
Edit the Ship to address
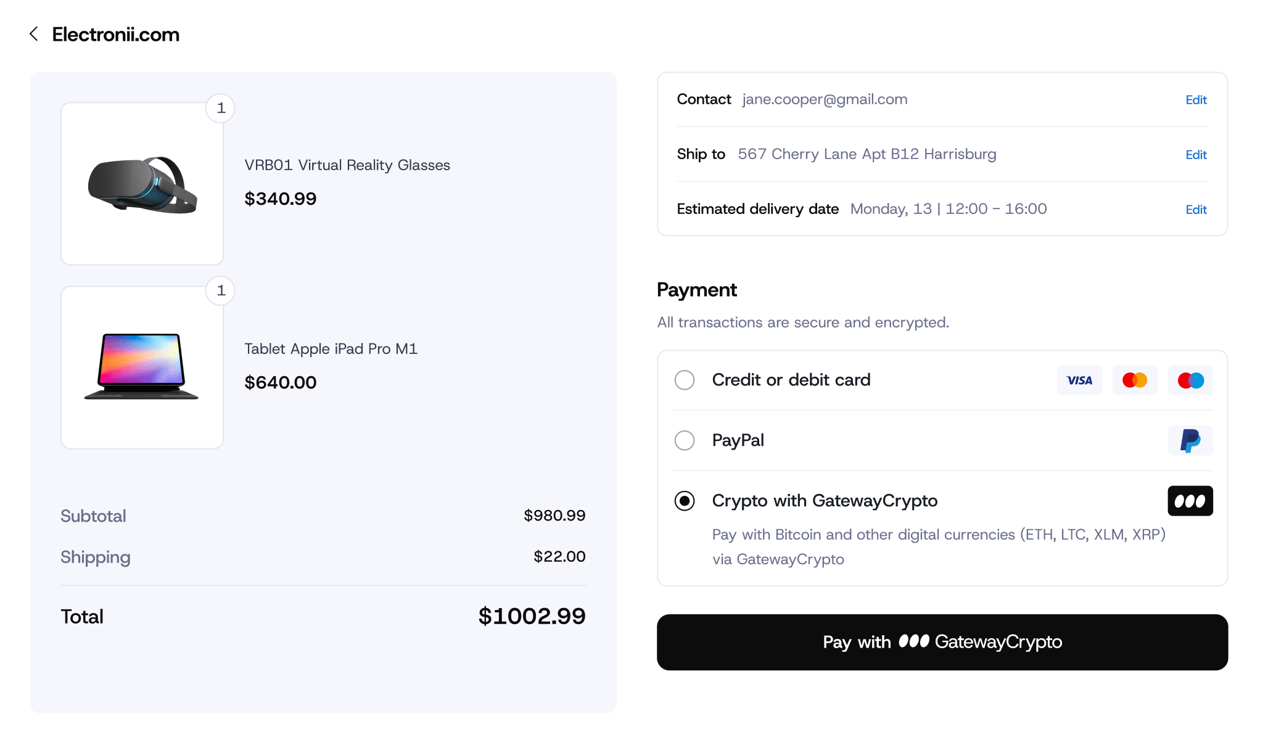(1196, 155)
